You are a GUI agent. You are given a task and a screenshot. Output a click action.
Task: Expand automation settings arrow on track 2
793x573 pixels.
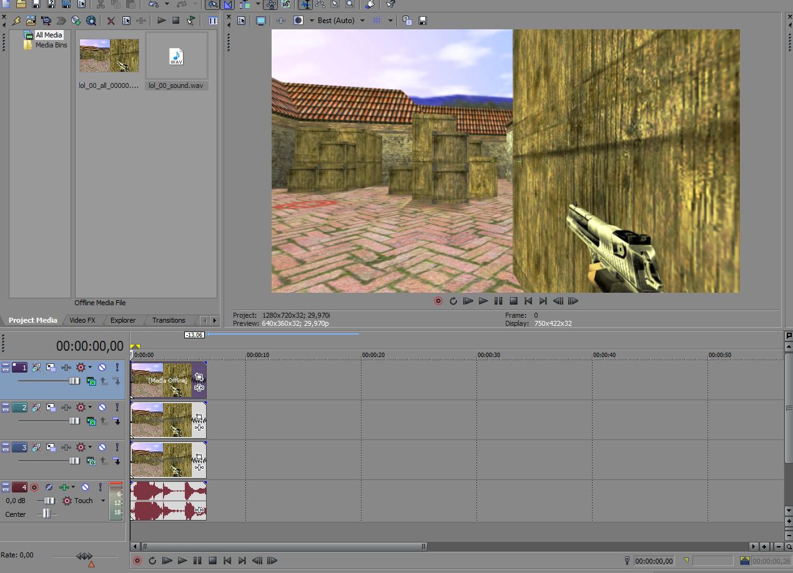[x=90, y=408]
